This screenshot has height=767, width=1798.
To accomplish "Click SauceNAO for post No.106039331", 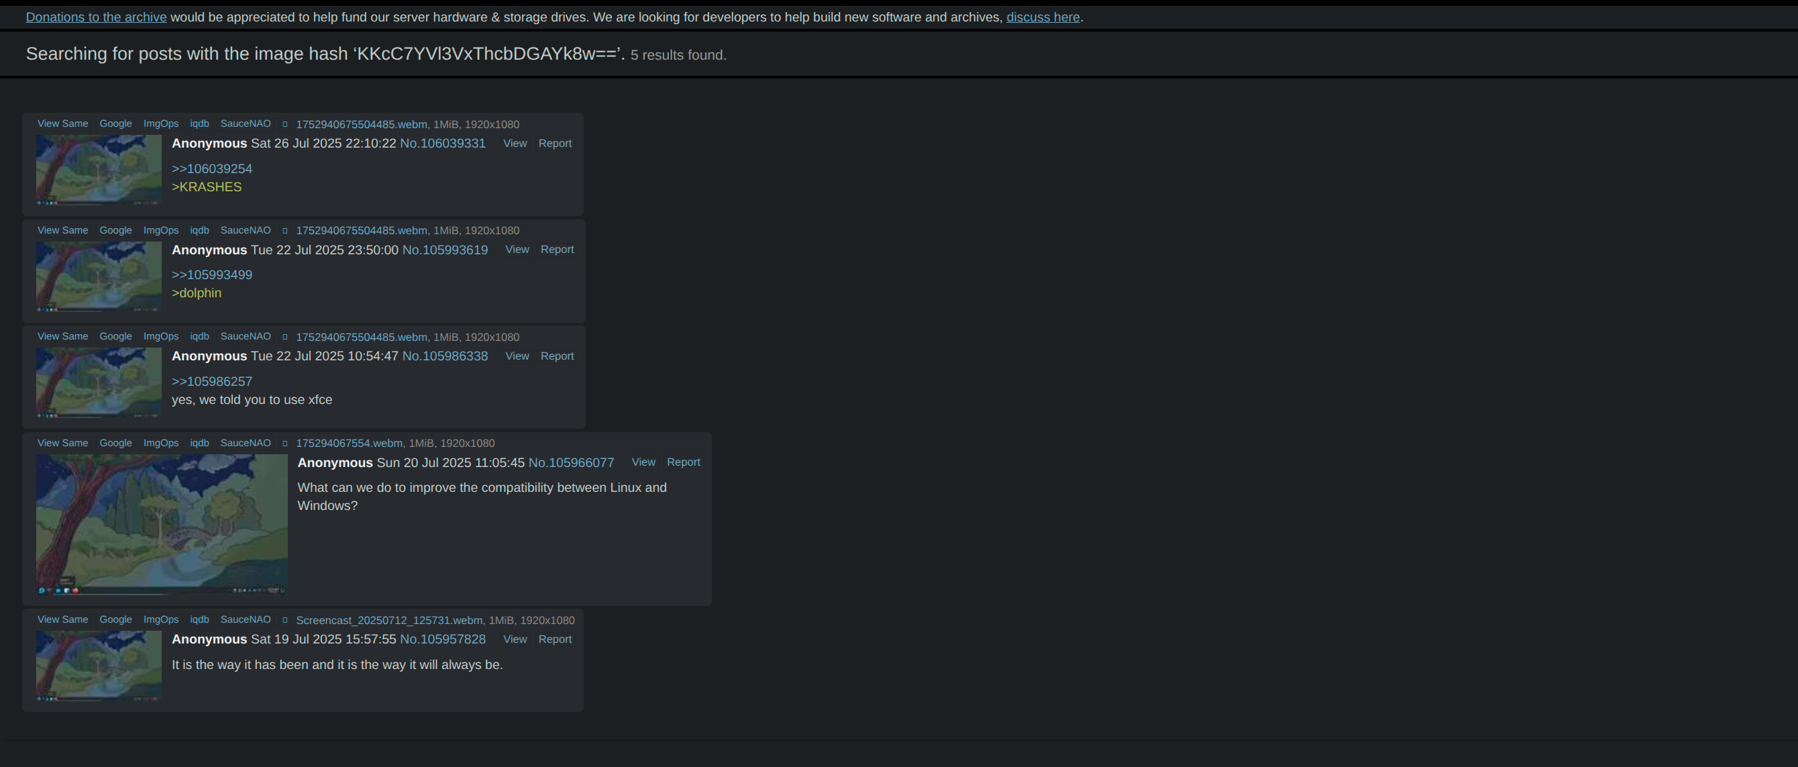I will [246, 123].
